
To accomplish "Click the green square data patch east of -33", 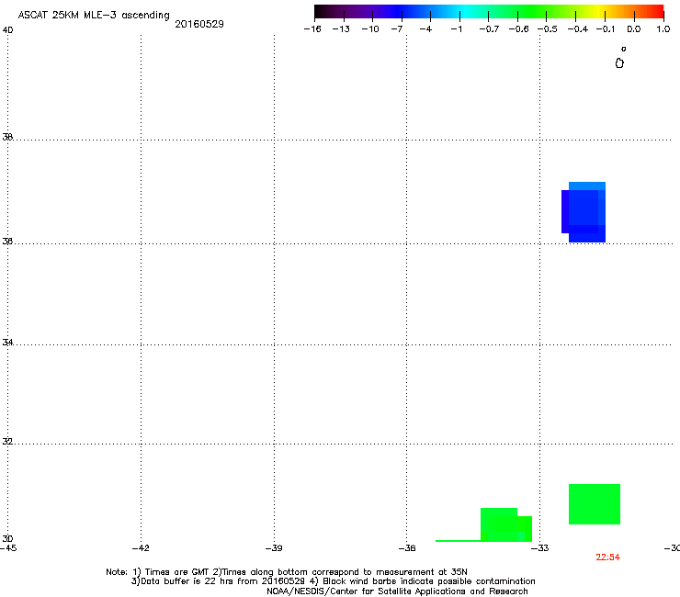I will coord(595,504).
